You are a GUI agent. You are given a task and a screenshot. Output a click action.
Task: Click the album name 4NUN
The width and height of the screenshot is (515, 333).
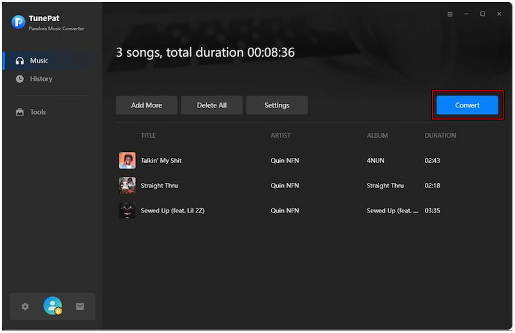click(x=375, y=160)
